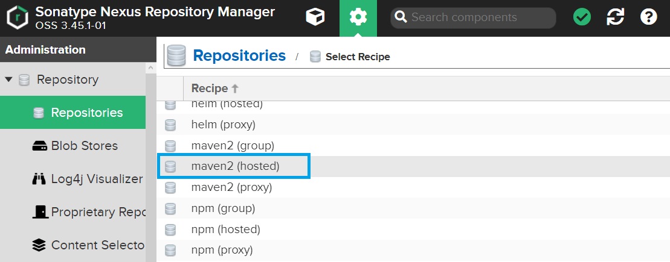Click the green system status checkmark icon
This screenshot has height=262, width=670.
coord(582,17)
